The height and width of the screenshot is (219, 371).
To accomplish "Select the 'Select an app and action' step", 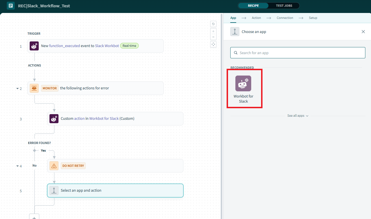I will click(x=115, y=191).
